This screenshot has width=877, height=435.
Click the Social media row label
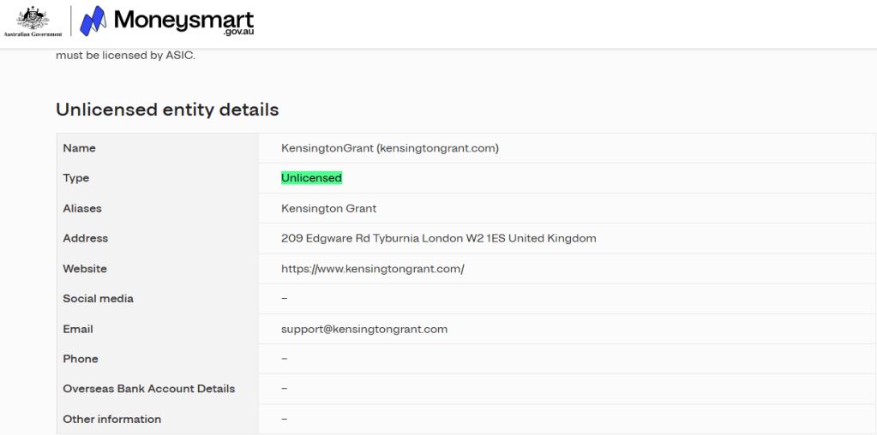[x=98, y=299]
